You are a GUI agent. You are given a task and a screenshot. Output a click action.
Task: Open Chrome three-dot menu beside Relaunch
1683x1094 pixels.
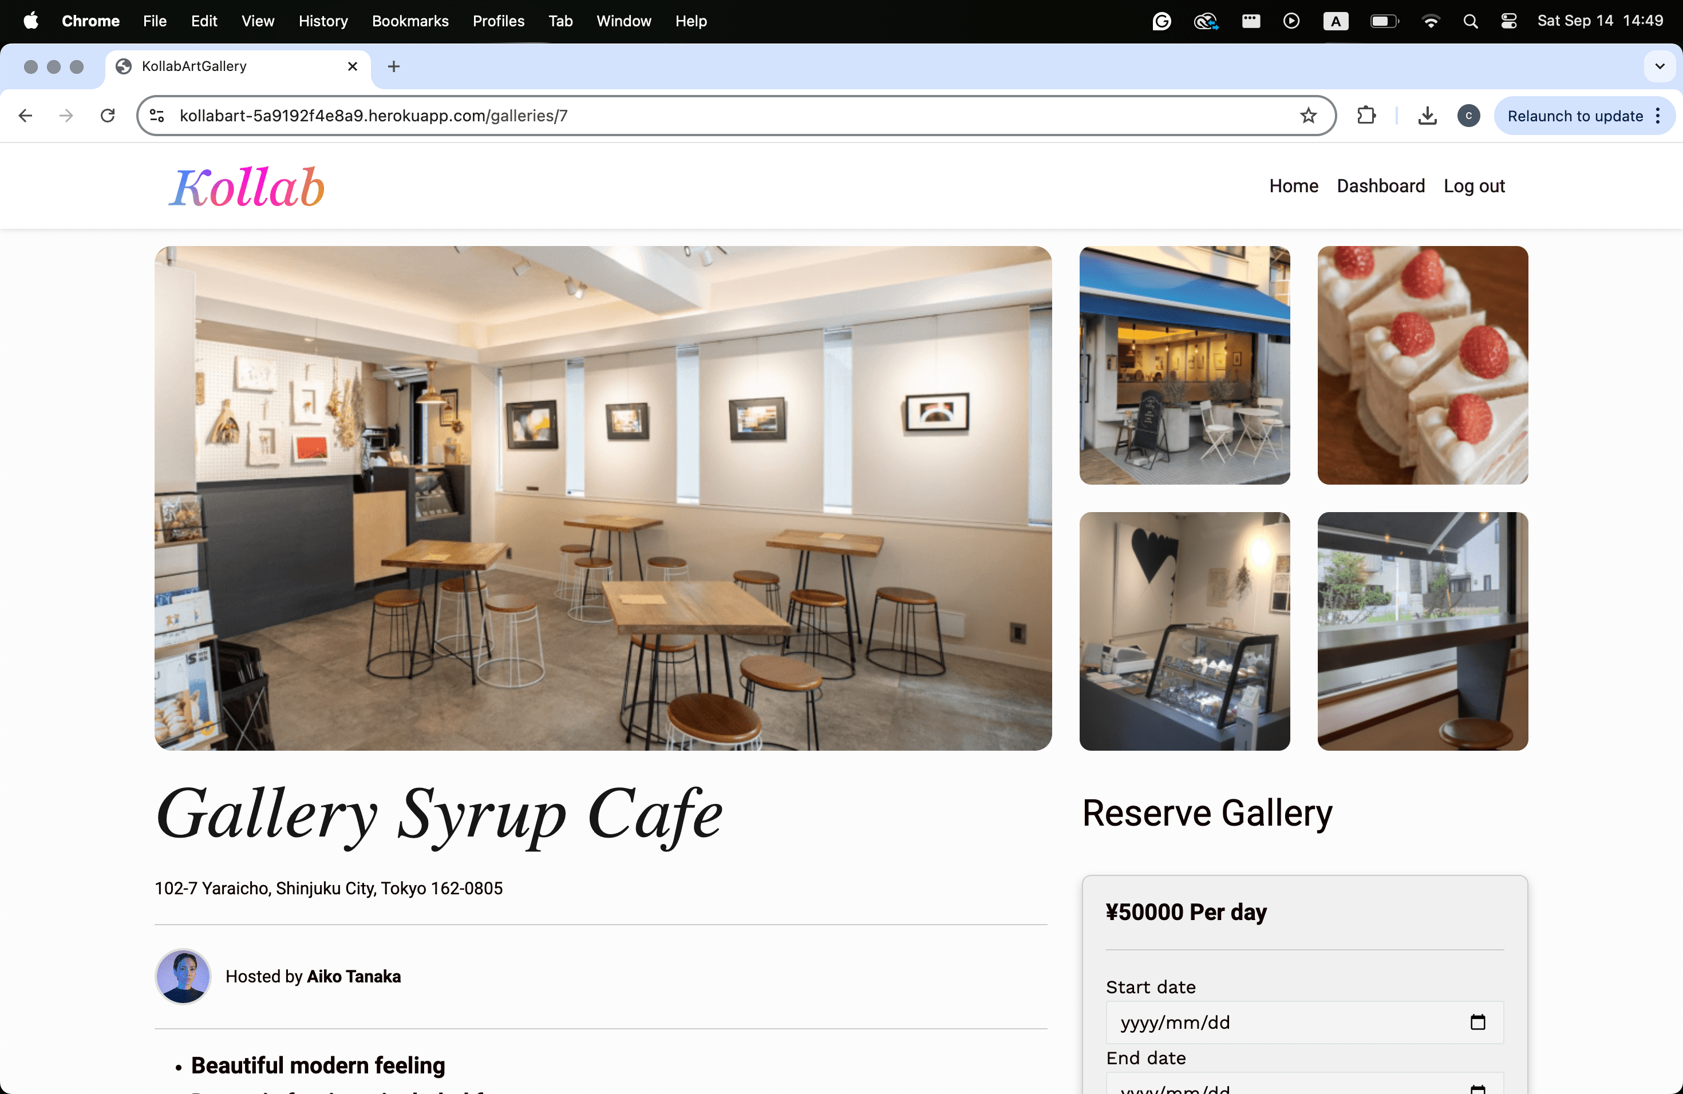1658,115
